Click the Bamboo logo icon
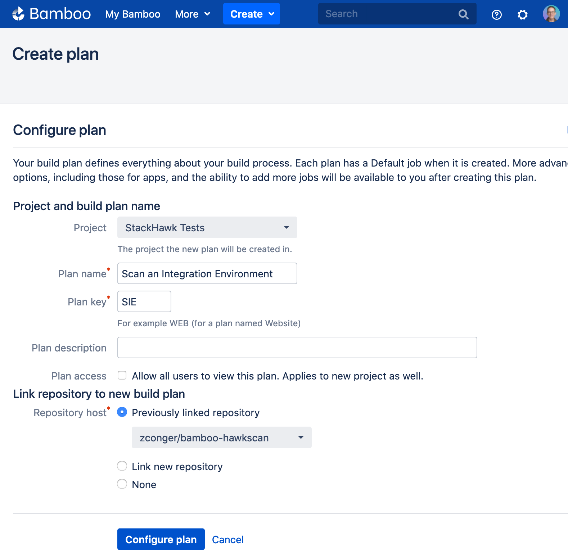Viewport: 568px width, 559px height. click(x=18, y=14)
